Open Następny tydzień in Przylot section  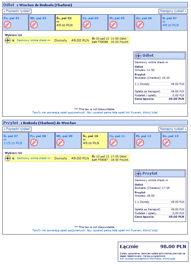tap(173, 129)
